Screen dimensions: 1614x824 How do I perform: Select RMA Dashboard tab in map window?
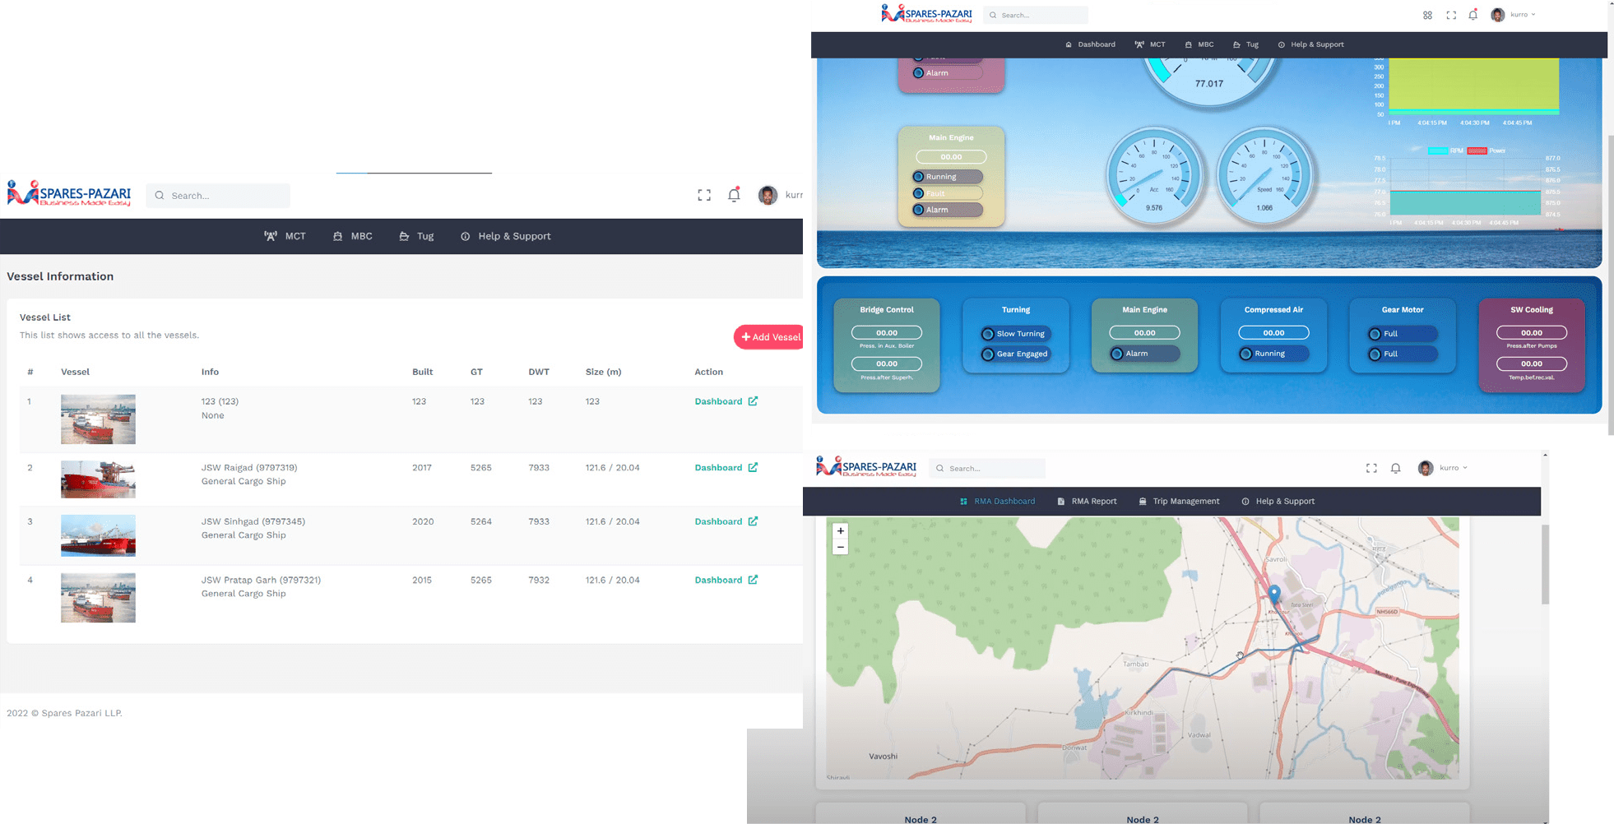click(x=997, y=502)
